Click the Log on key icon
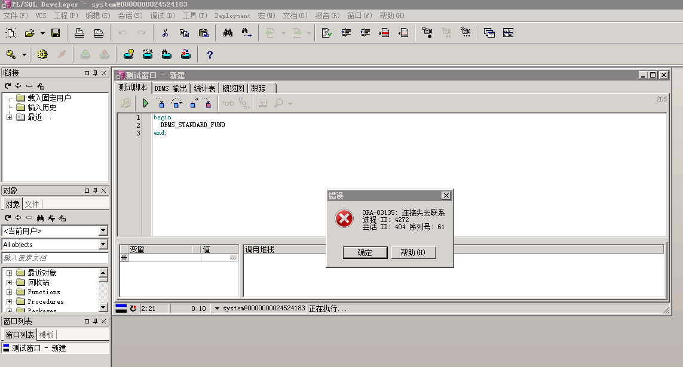The image size is (683, 367). 11,54
